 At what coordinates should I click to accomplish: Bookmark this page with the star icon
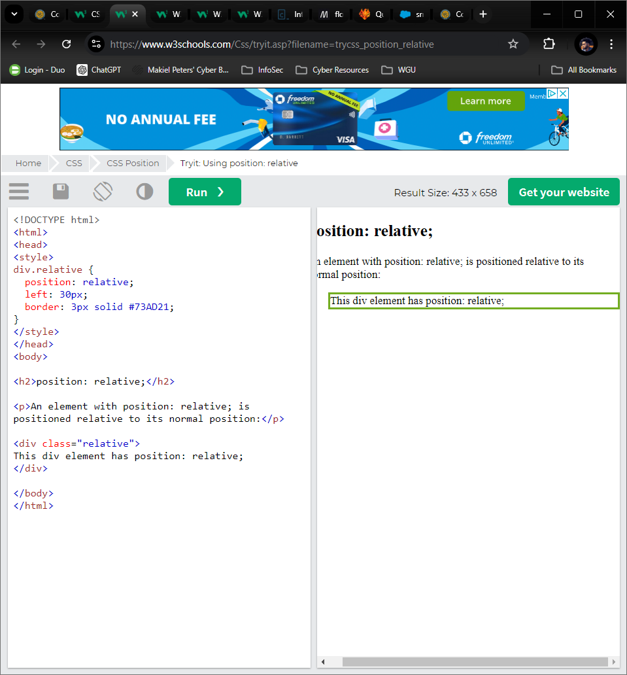(513, 44)
